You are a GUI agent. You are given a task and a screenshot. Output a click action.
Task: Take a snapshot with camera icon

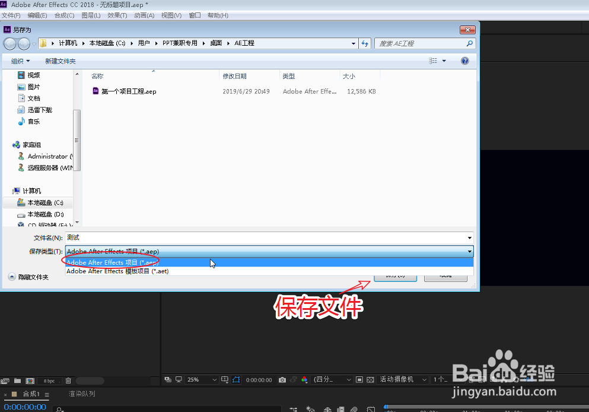282,380
